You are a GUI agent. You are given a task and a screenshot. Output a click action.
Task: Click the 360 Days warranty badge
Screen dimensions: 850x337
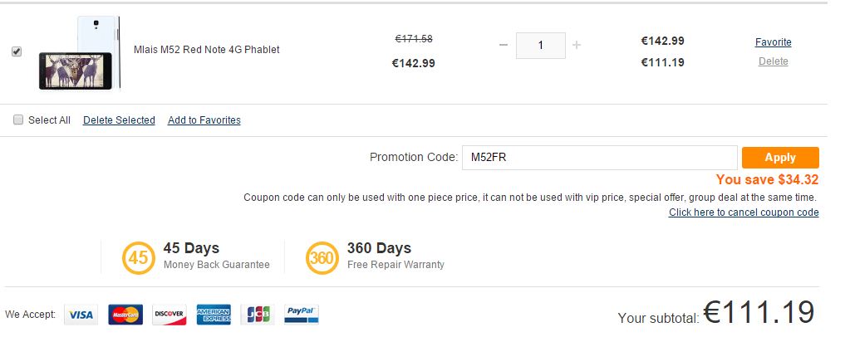(x=322, y=257)
